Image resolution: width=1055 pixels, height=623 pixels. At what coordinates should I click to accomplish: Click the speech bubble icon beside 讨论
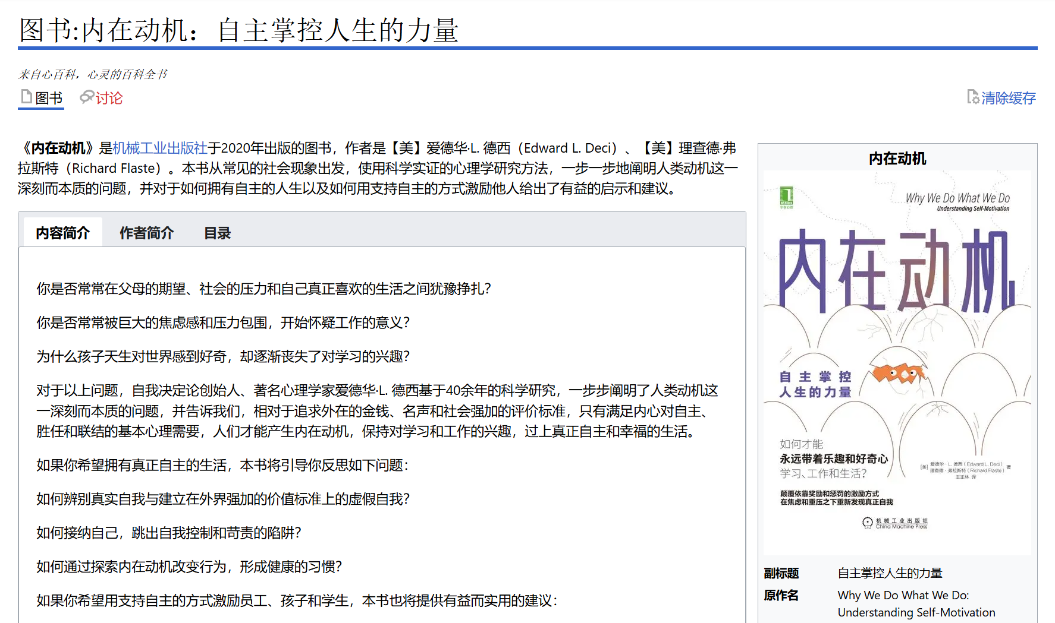click(87, 97)
